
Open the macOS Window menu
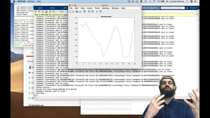coord(31,1)
